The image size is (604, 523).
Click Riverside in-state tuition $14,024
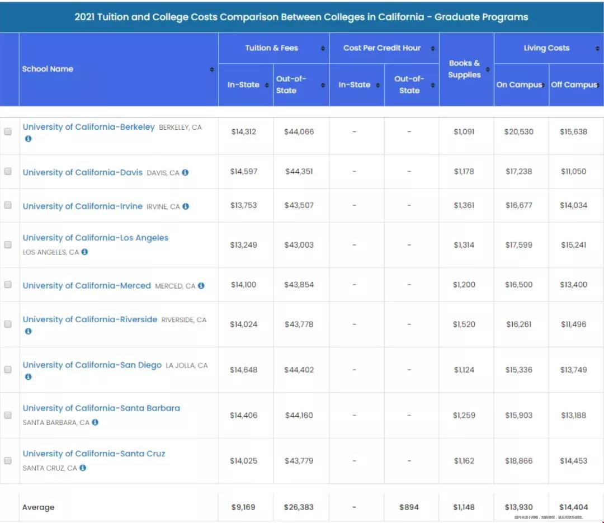click(243, 324)
